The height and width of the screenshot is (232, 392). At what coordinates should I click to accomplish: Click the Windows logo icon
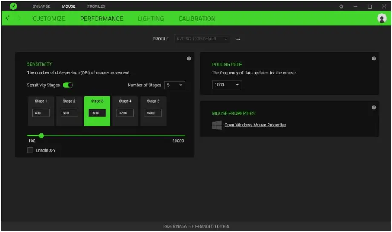point(216,125)
